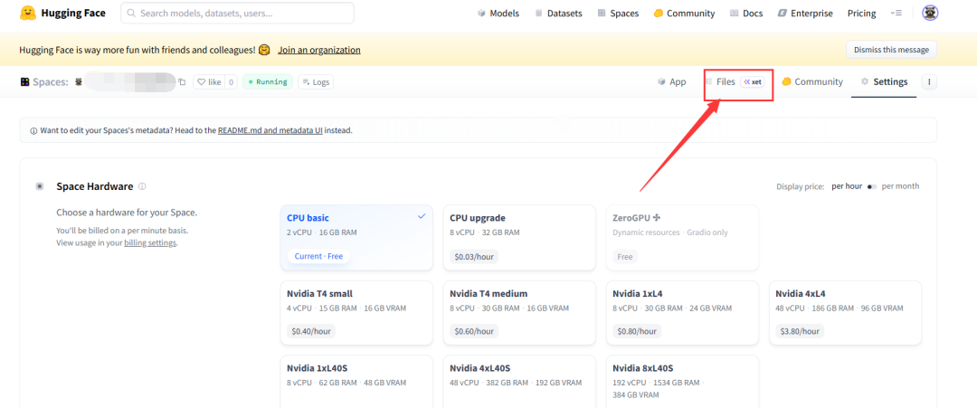Select the ZeroGPU hardware card
Screen dimensions: 977x408
tap(682, 238)
